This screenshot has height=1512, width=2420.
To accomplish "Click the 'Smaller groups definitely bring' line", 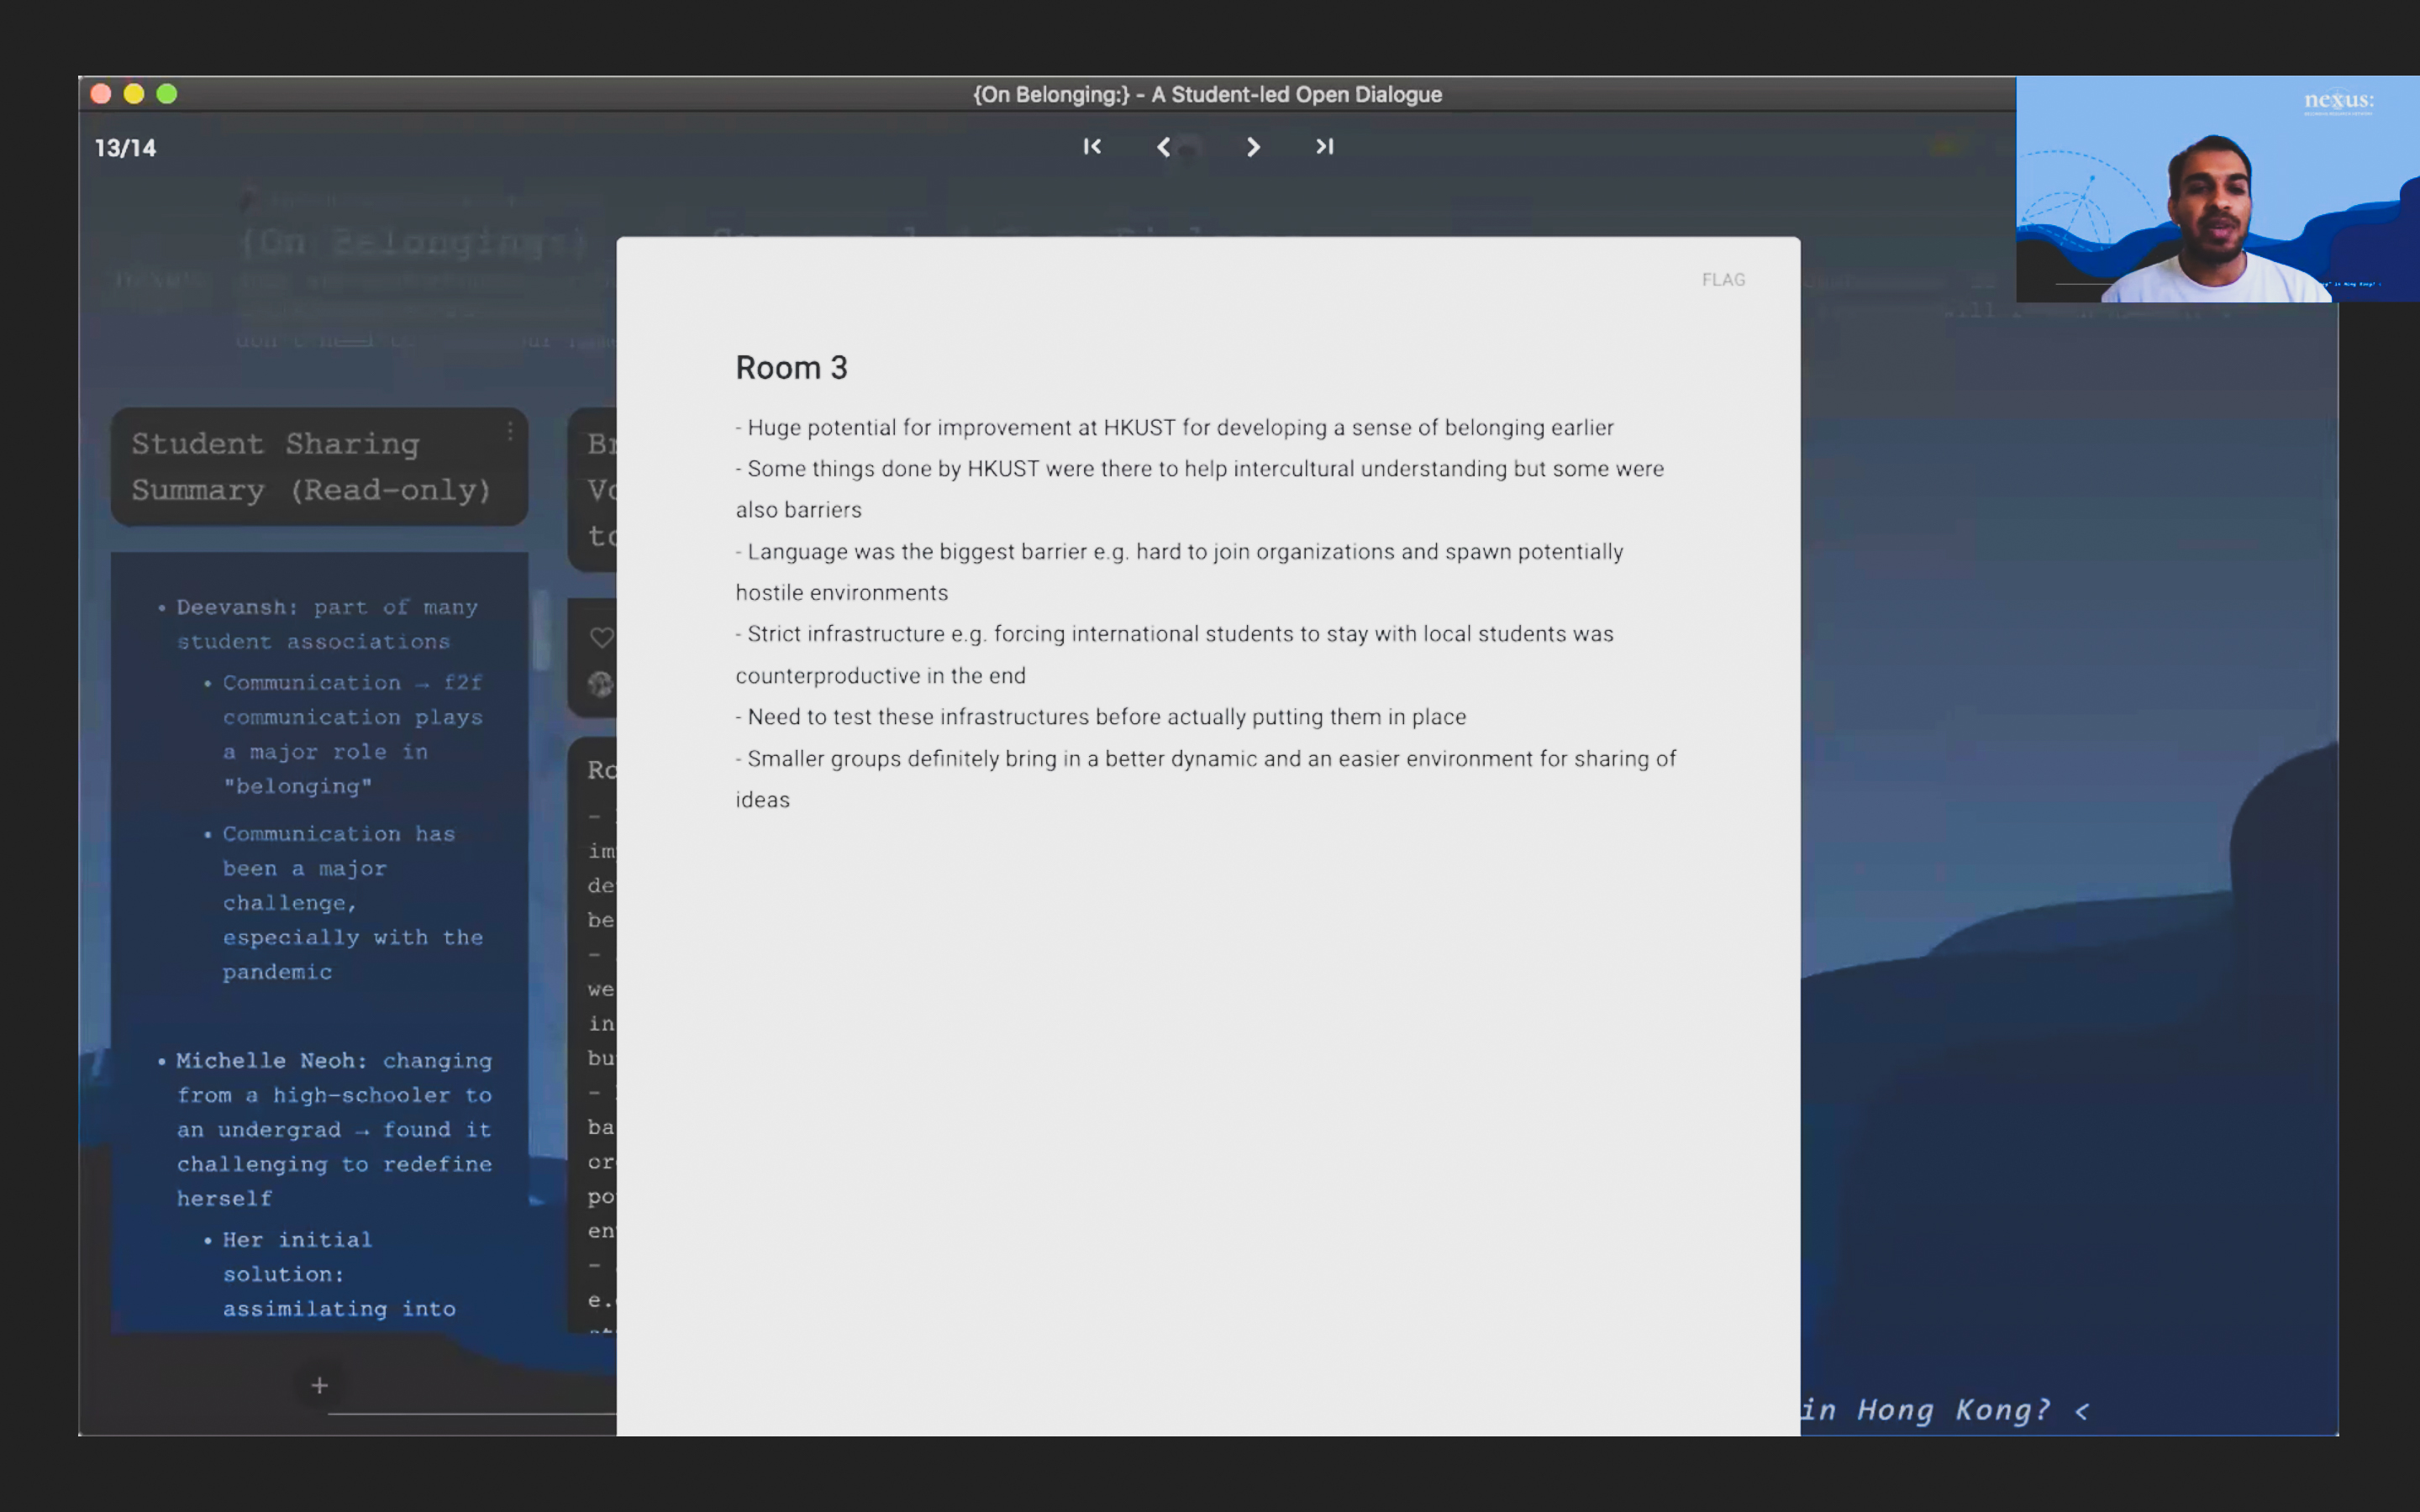I will [1205, 779].
